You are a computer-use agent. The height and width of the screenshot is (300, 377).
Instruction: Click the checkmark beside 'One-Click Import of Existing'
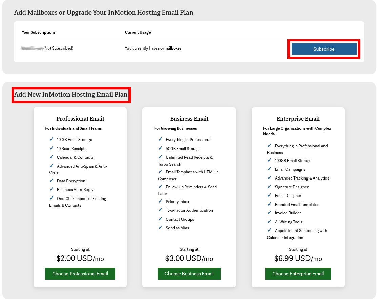point(52,198)
